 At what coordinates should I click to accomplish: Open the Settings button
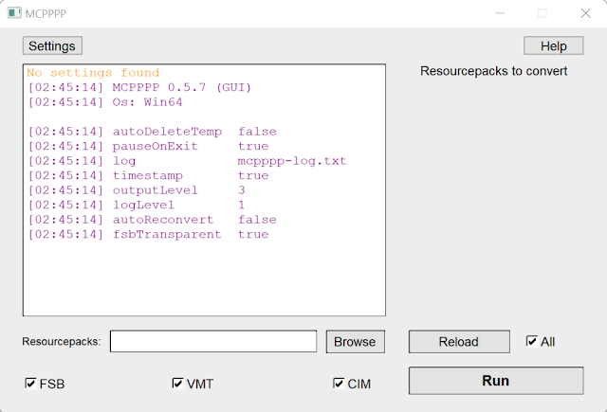tap(52, 46)
